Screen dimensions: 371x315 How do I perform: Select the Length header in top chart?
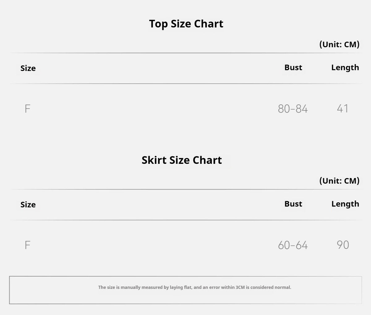(345, 68)
